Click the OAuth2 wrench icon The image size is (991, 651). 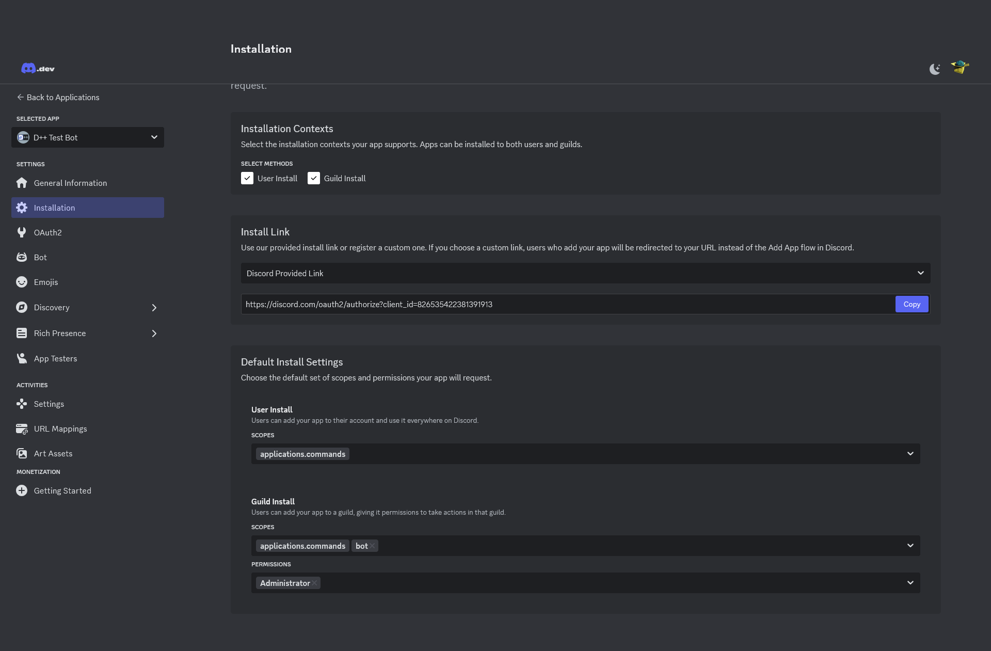click(22, 232)
